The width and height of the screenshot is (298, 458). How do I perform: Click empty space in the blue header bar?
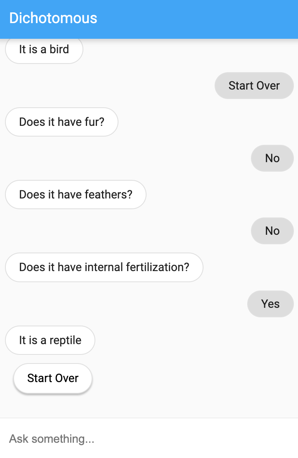(x=199, y=19)
